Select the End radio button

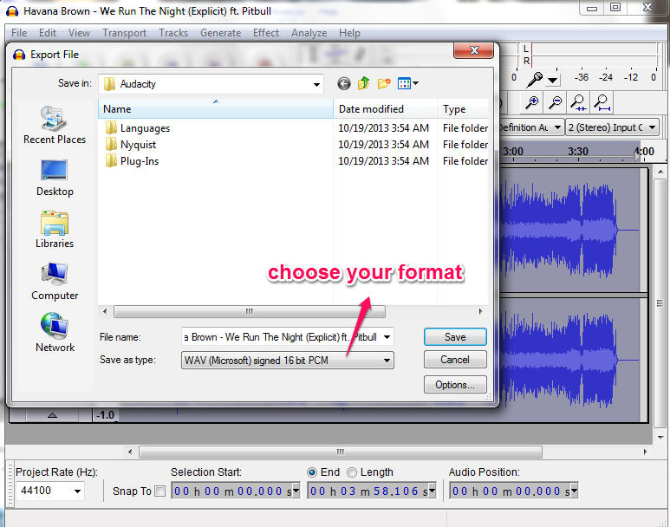[312, 472]
